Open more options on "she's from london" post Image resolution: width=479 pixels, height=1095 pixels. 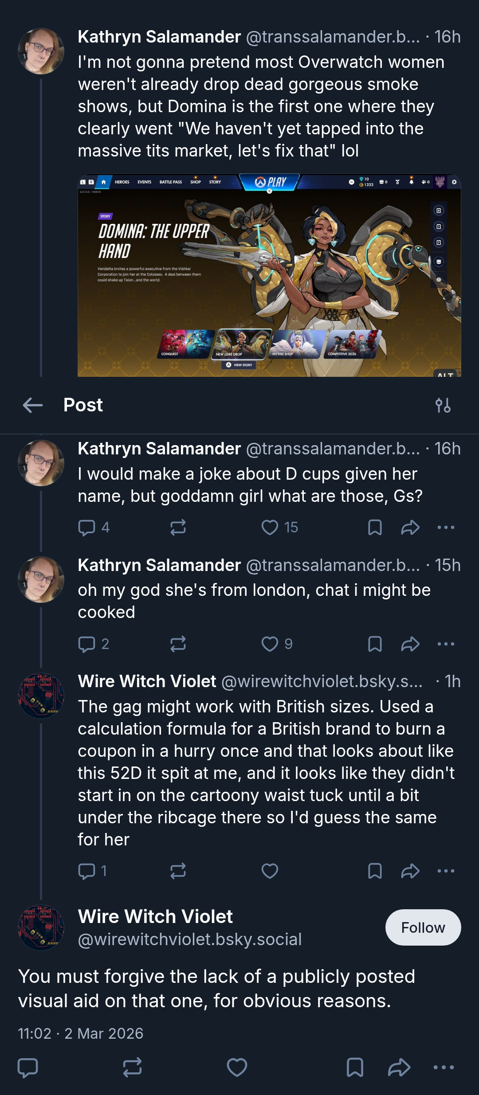(x=446, y=644)
